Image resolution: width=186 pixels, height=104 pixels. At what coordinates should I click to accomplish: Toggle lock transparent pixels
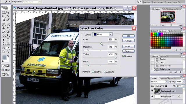pyautogui.click(x=158, y=86)
